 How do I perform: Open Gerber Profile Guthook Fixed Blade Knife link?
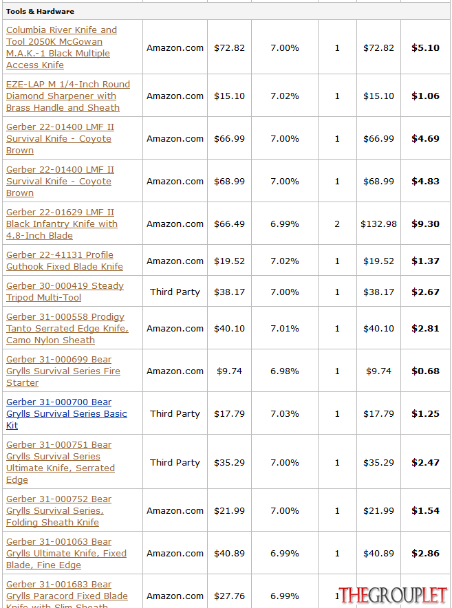[65, 261]
